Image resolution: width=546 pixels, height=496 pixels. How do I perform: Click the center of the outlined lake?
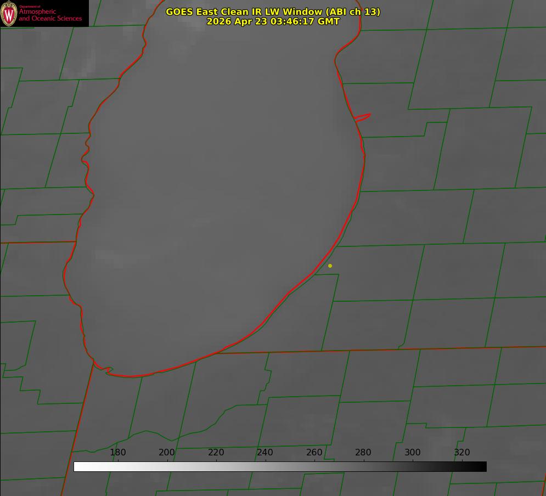coord(215,195)
